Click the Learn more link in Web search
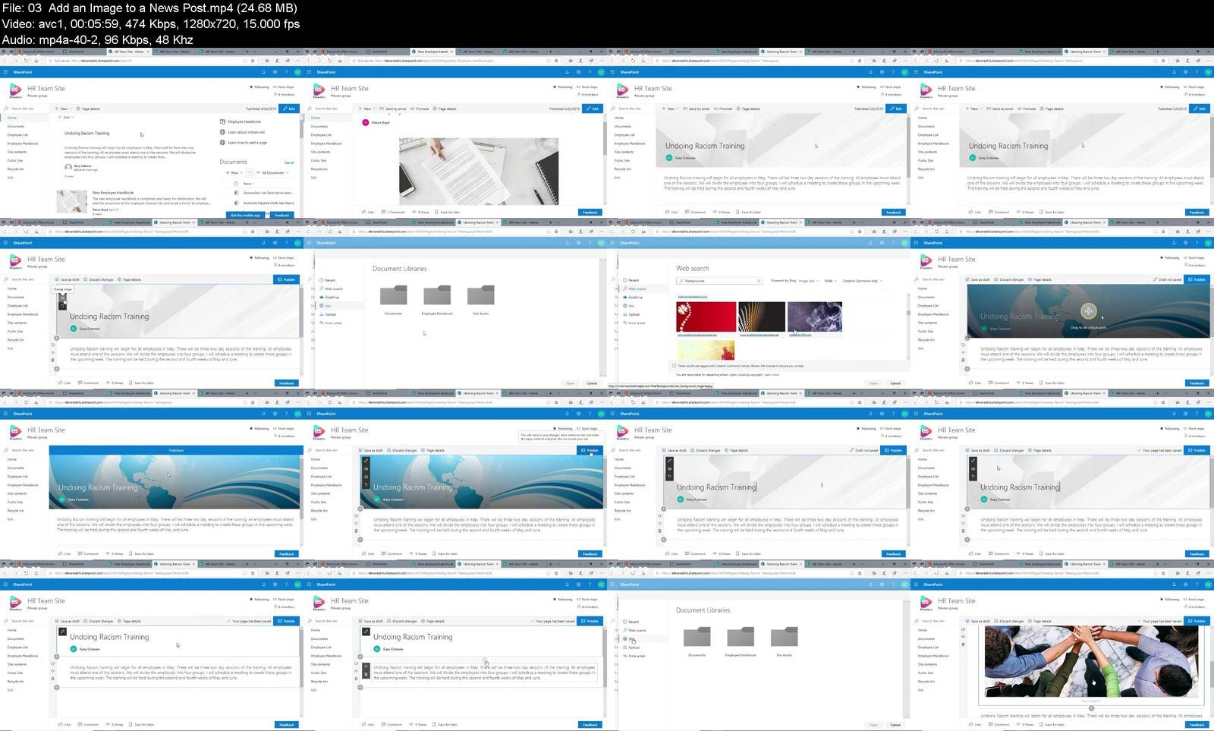The width and height of the screenshot is (1214, 731). pyautogui.click(x=772, y=374)
